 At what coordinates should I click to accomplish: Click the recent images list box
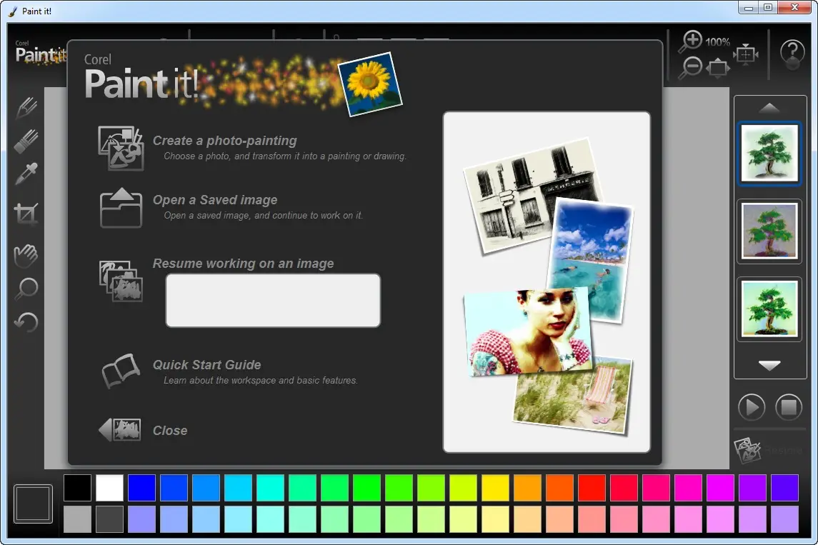pyautogui.click(x=273, y=301)
